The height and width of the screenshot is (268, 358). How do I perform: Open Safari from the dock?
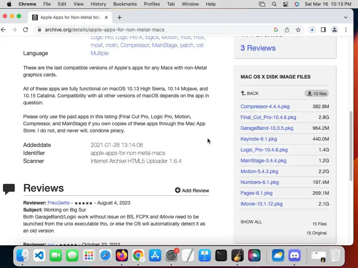[105, 255]
